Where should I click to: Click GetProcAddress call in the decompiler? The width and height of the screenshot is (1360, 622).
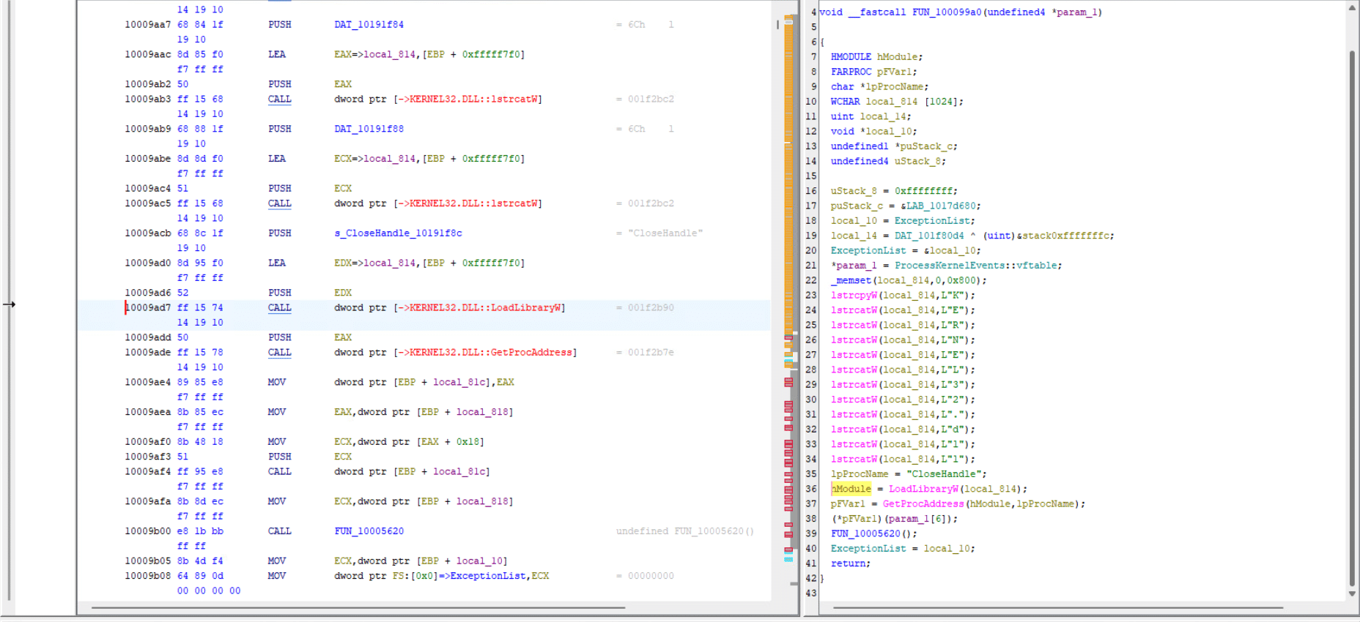click(923, 504)
